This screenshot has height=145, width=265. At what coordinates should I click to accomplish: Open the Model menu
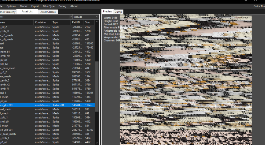24,6
